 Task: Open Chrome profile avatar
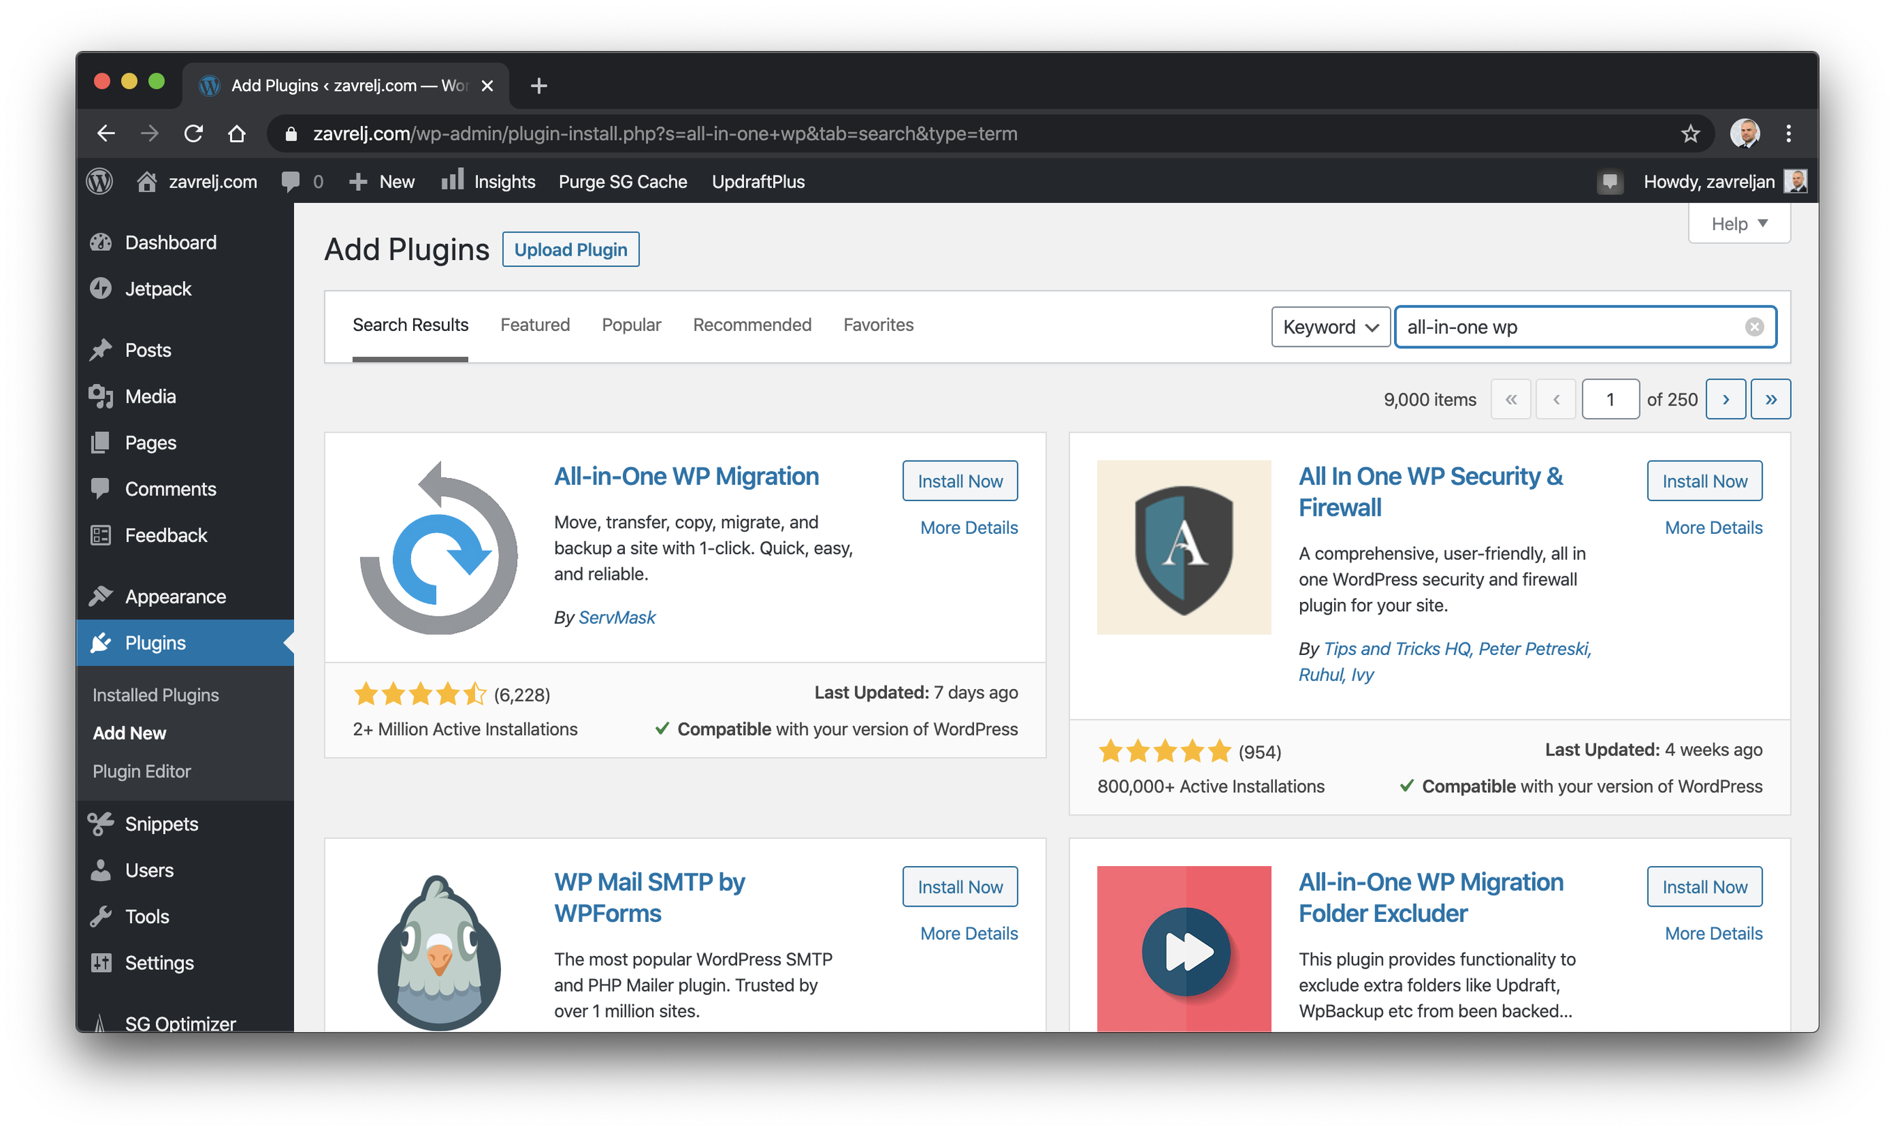(x=1745, y=134)
